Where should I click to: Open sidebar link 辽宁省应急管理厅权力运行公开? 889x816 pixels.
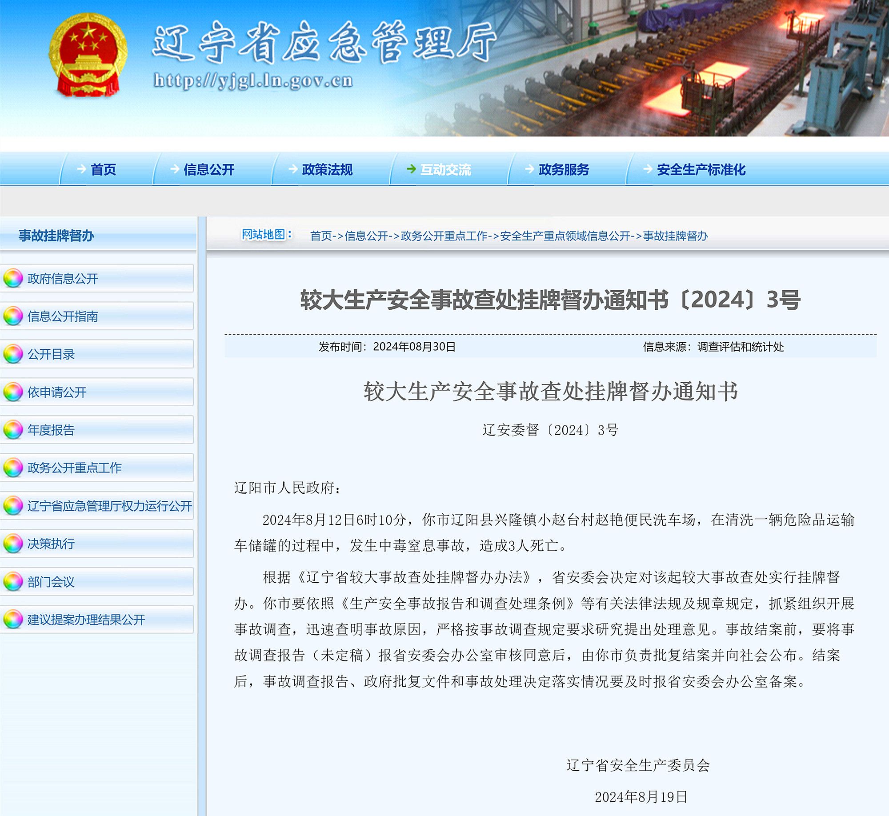[110, 506]
